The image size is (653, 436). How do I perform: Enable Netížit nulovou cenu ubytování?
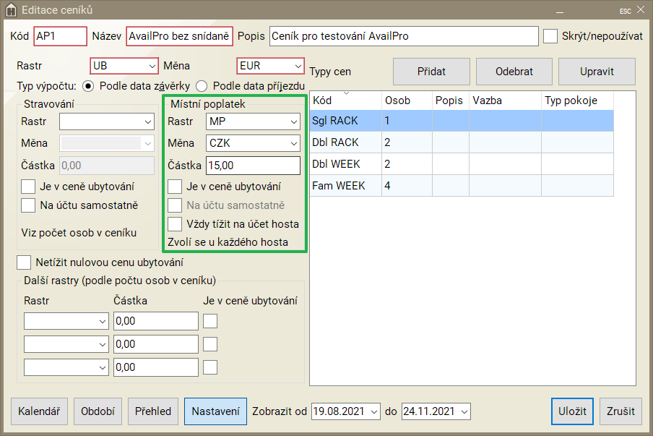(x=24, y=262)
